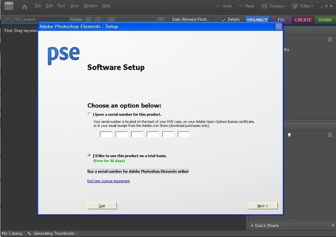Open the Display dropdown menu

274,6
